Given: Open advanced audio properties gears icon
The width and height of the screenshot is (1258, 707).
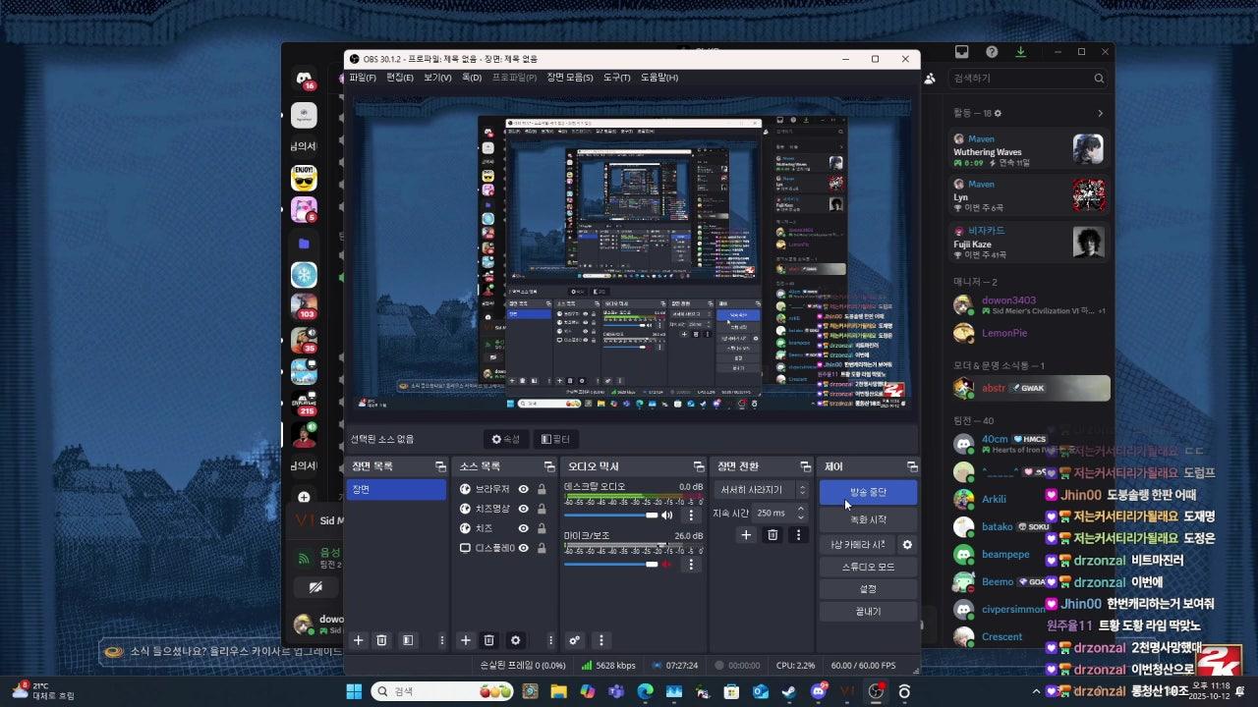Looking at the screenshot, I should pyautogui.click(x=575, y=640).
